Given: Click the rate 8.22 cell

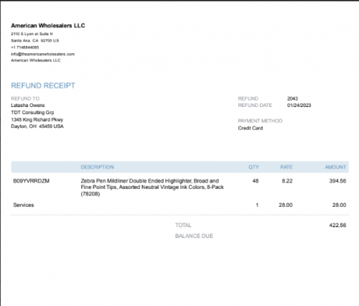Looking at the screenshot, I should point(287,181).
